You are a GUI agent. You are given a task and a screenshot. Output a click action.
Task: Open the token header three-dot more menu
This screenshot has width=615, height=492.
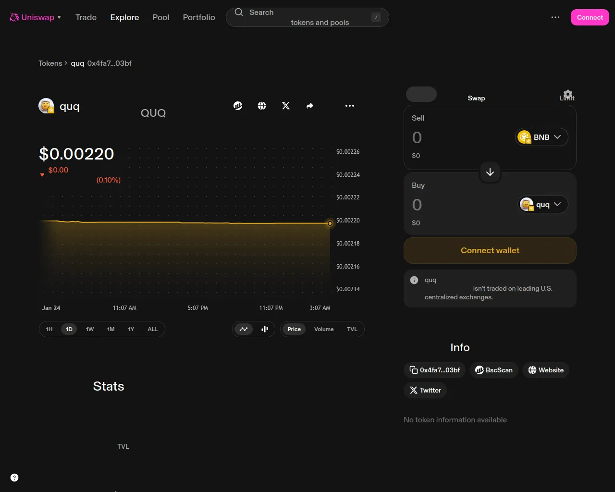350,106
